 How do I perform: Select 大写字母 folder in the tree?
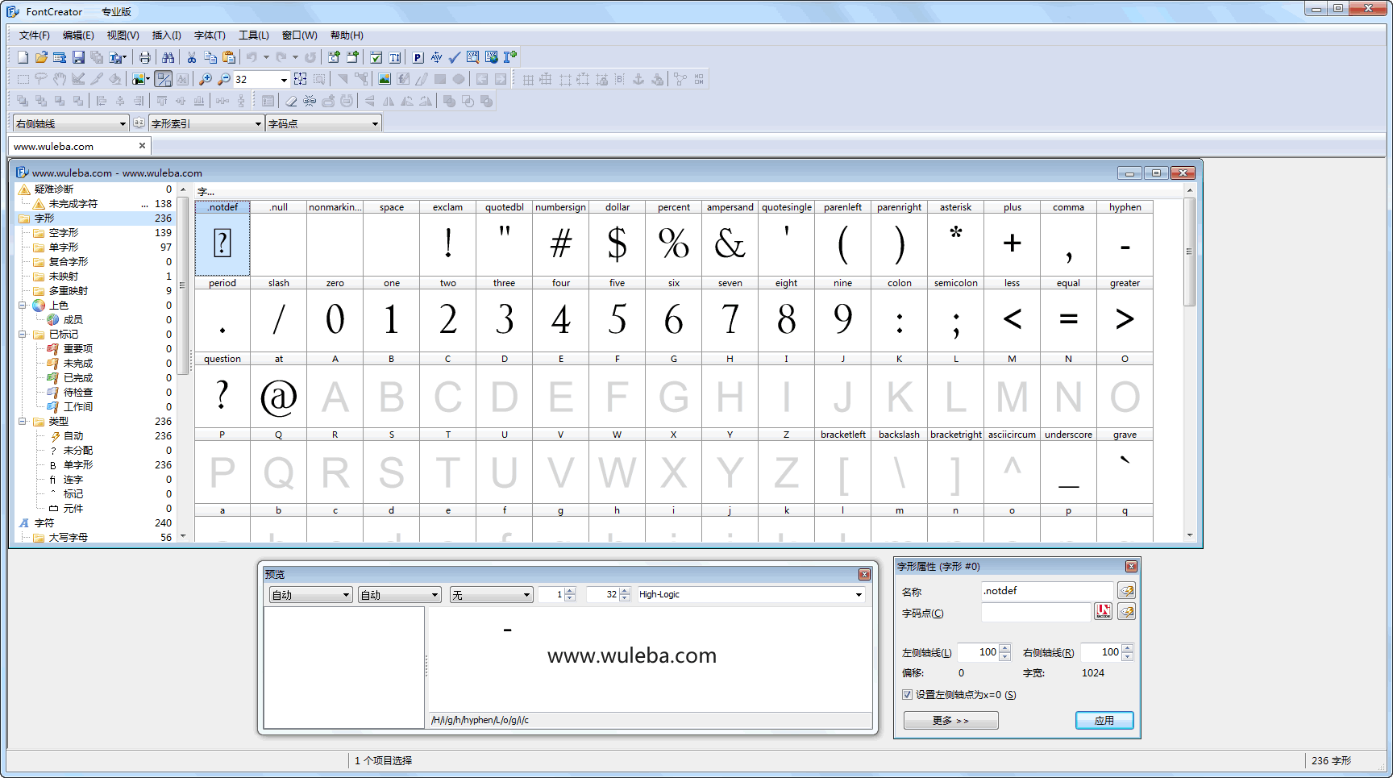[69, 538]
